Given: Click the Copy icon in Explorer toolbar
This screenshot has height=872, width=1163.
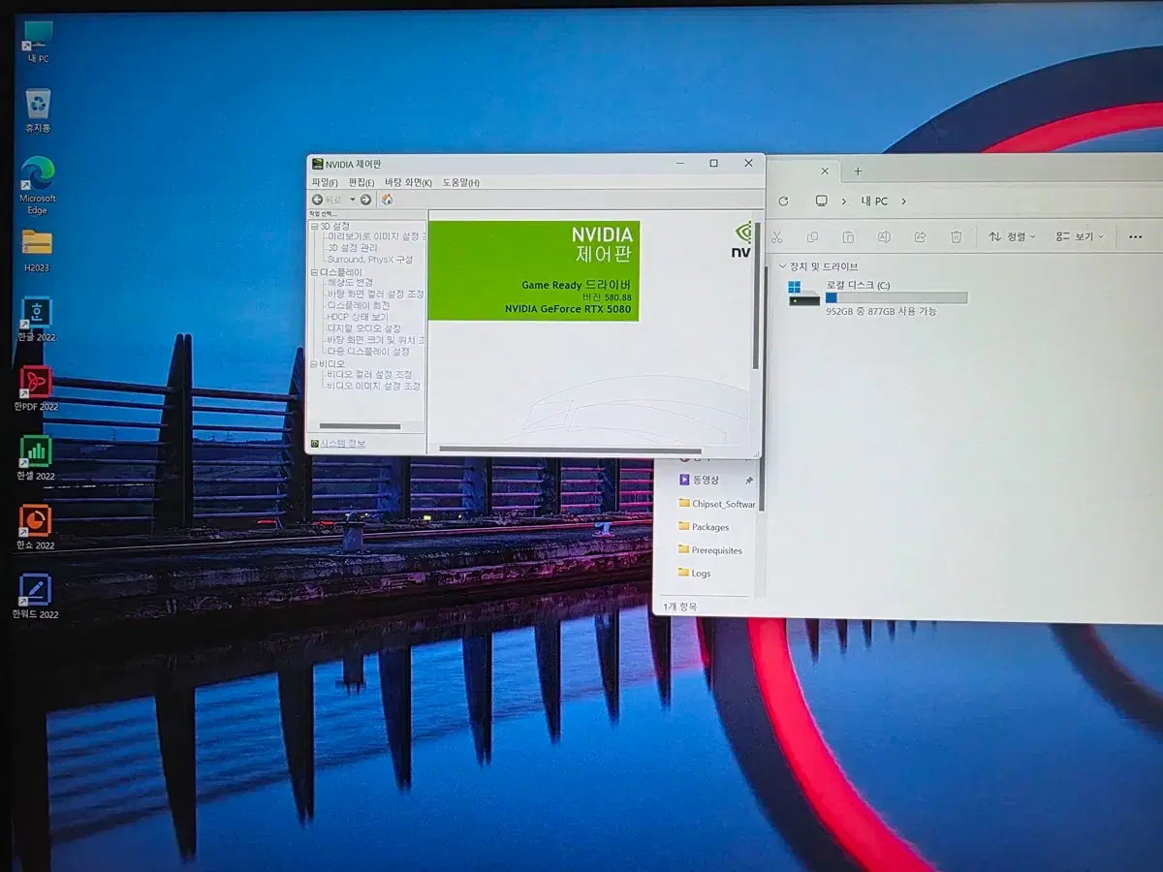Looking at the screenshot, I should (812, 236).
